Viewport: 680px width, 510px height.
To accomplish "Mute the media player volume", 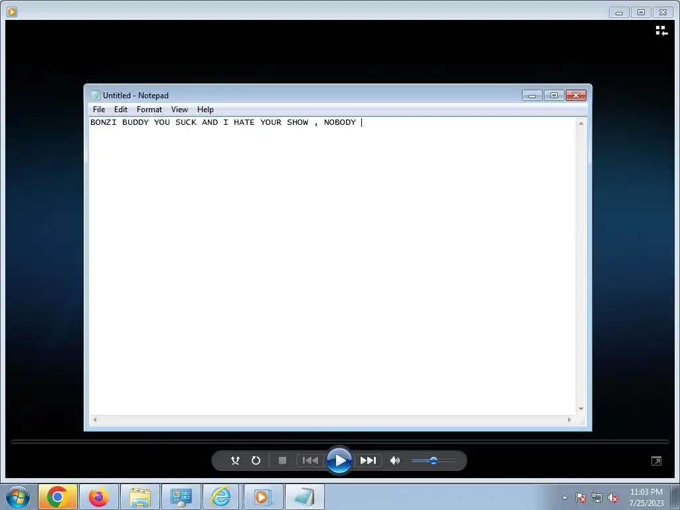I will pyautogui.click(x=394, y=461).
